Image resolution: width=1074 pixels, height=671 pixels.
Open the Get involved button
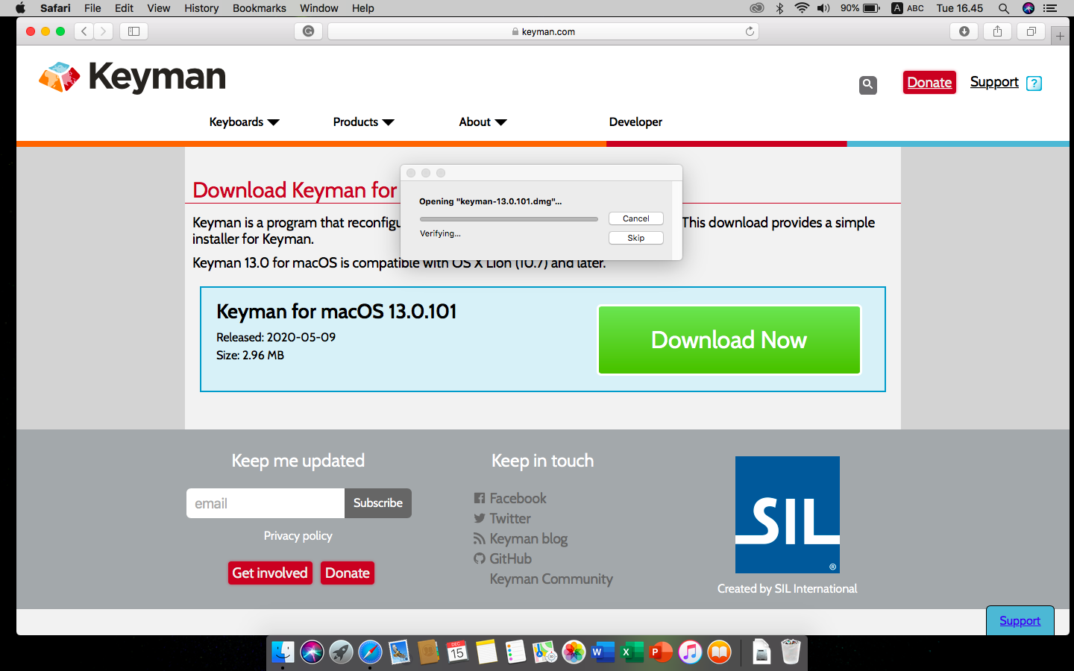tap(270, 573)
